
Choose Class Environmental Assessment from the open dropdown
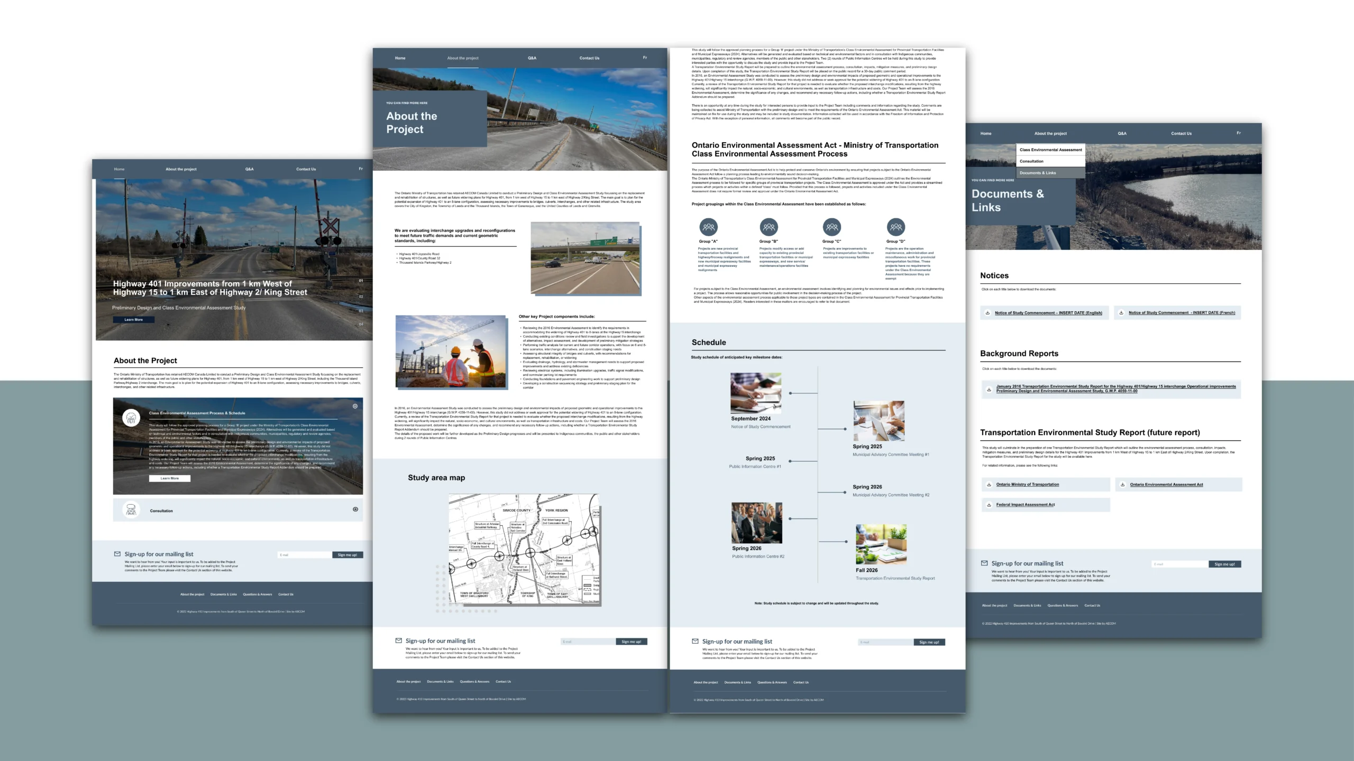pos(1050,150)
